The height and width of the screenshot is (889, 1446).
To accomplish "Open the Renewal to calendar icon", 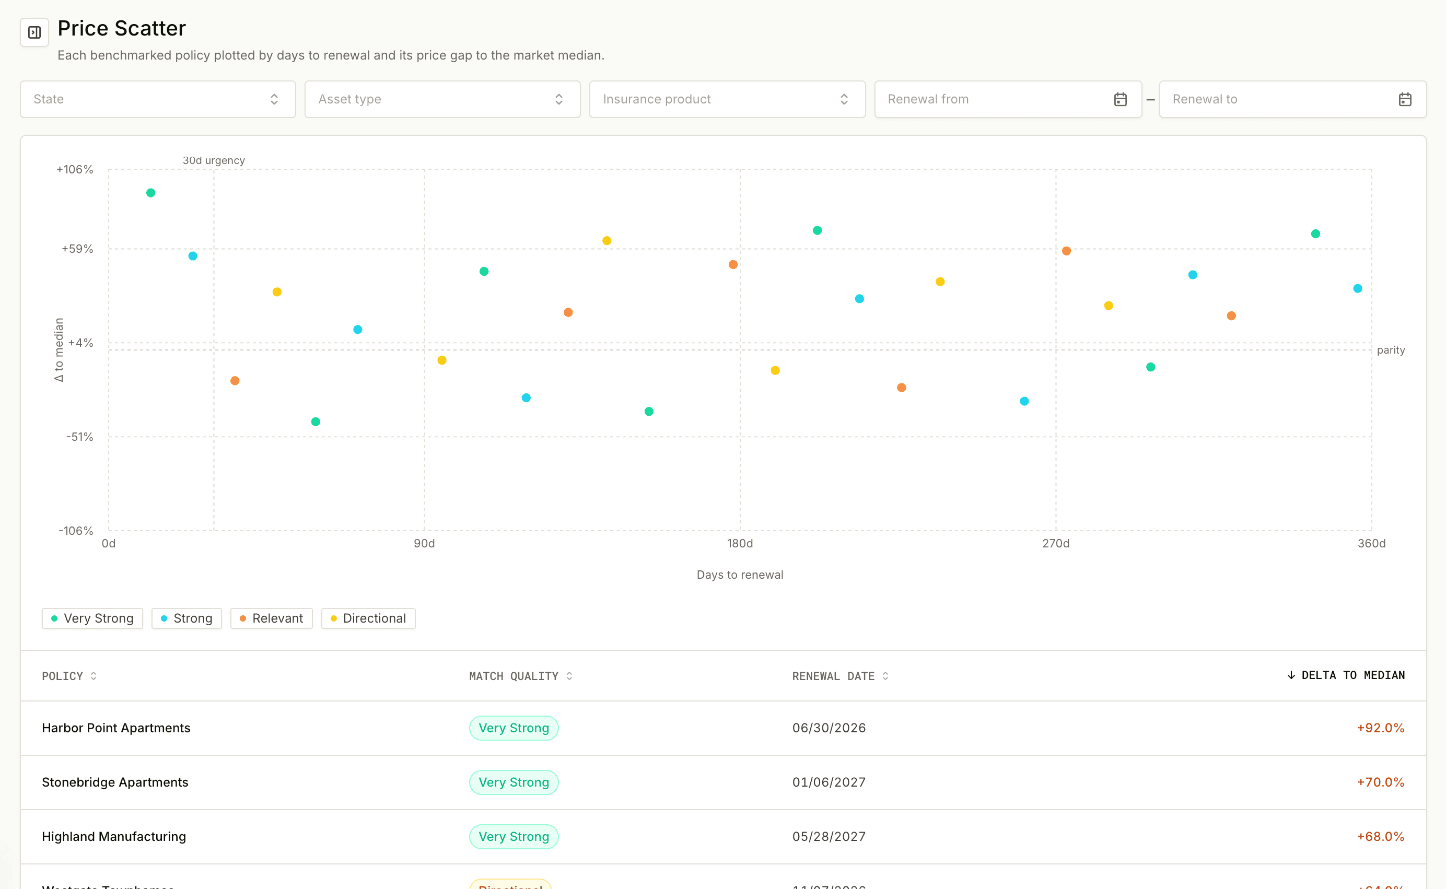I will point(1405,99).
